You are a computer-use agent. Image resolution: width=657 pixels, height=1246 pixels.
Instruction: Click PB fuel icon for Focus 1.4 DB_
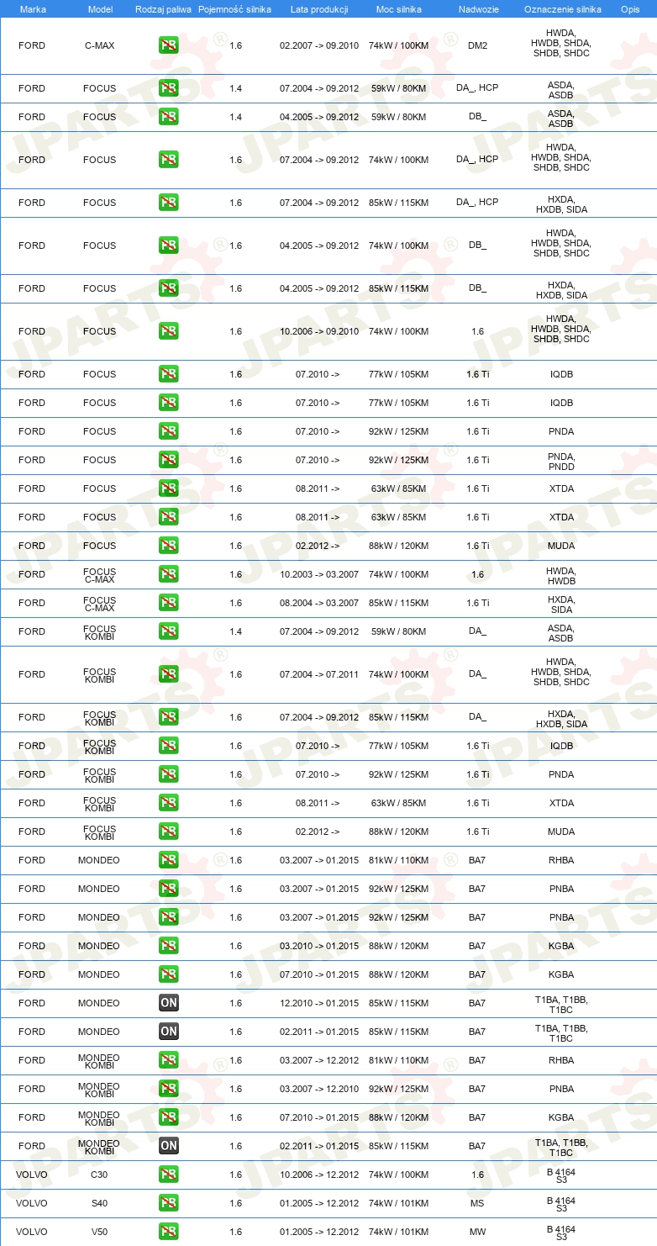(169, 117)
